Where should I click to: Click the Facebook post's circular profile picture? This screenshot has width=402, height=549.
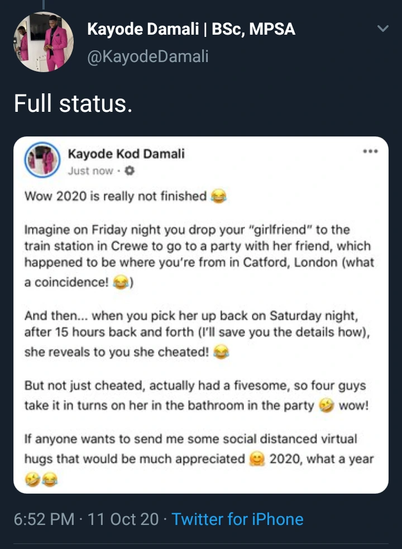pyautogui.click(x=42, y=159)
